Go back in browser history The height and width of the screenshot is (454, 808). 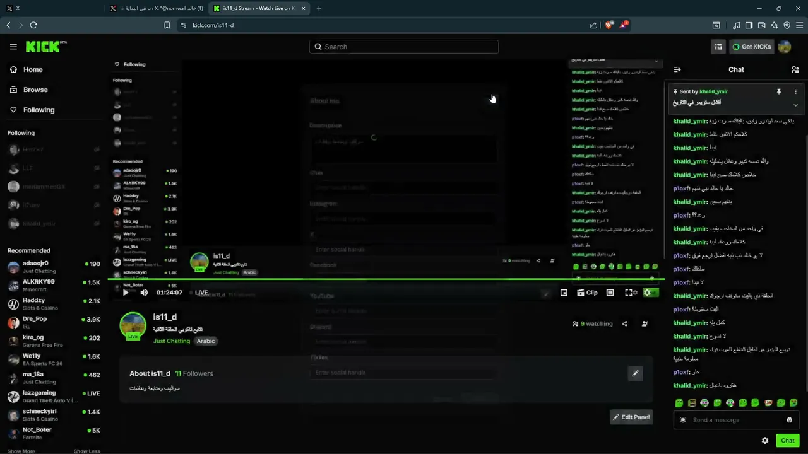point(8,25)
